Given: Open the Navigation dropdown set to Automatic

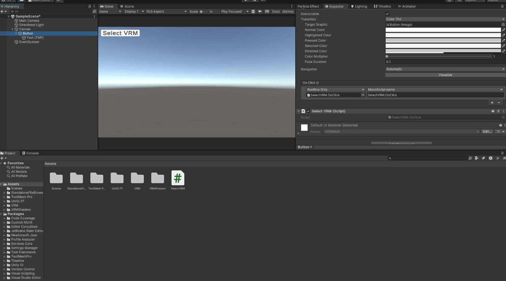Looking at the screenshot, I should pos(444,69).
